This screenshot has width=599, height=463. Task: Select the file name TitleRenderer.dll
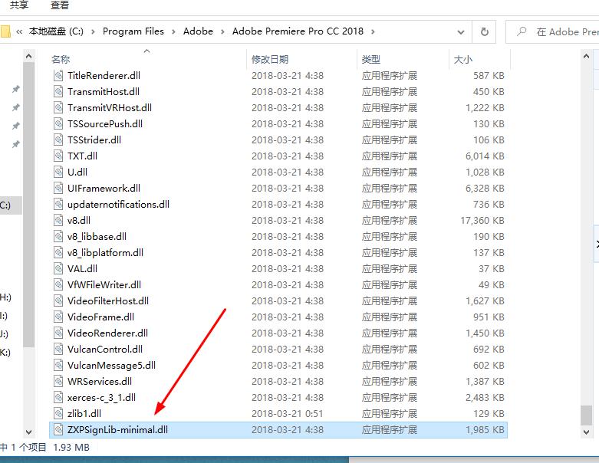pos(104,76)
